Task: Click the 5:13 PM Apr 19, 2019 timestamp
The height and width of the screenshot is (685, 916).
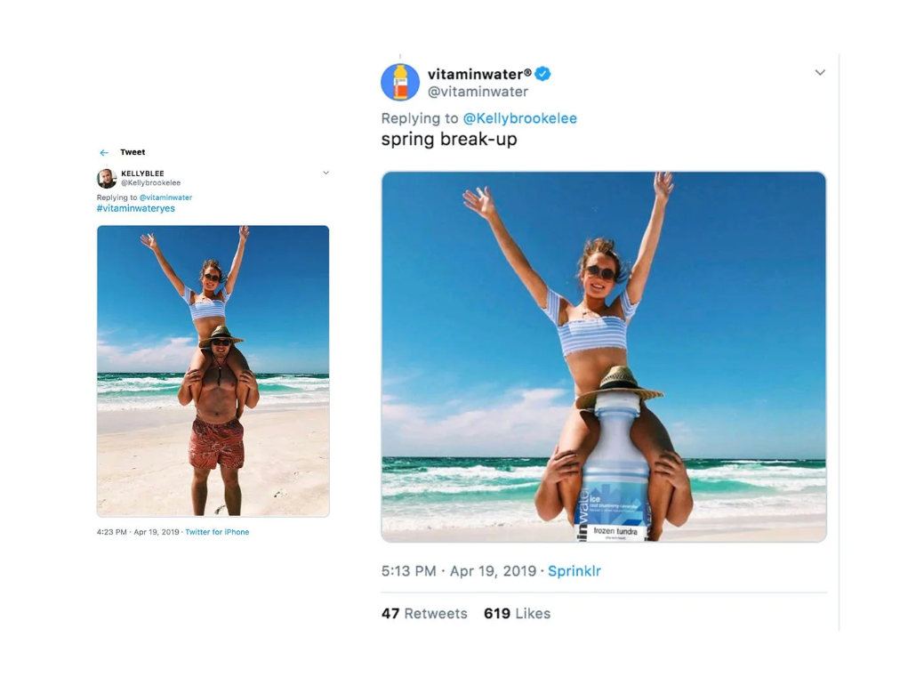Action: click(x=458, y=571)
